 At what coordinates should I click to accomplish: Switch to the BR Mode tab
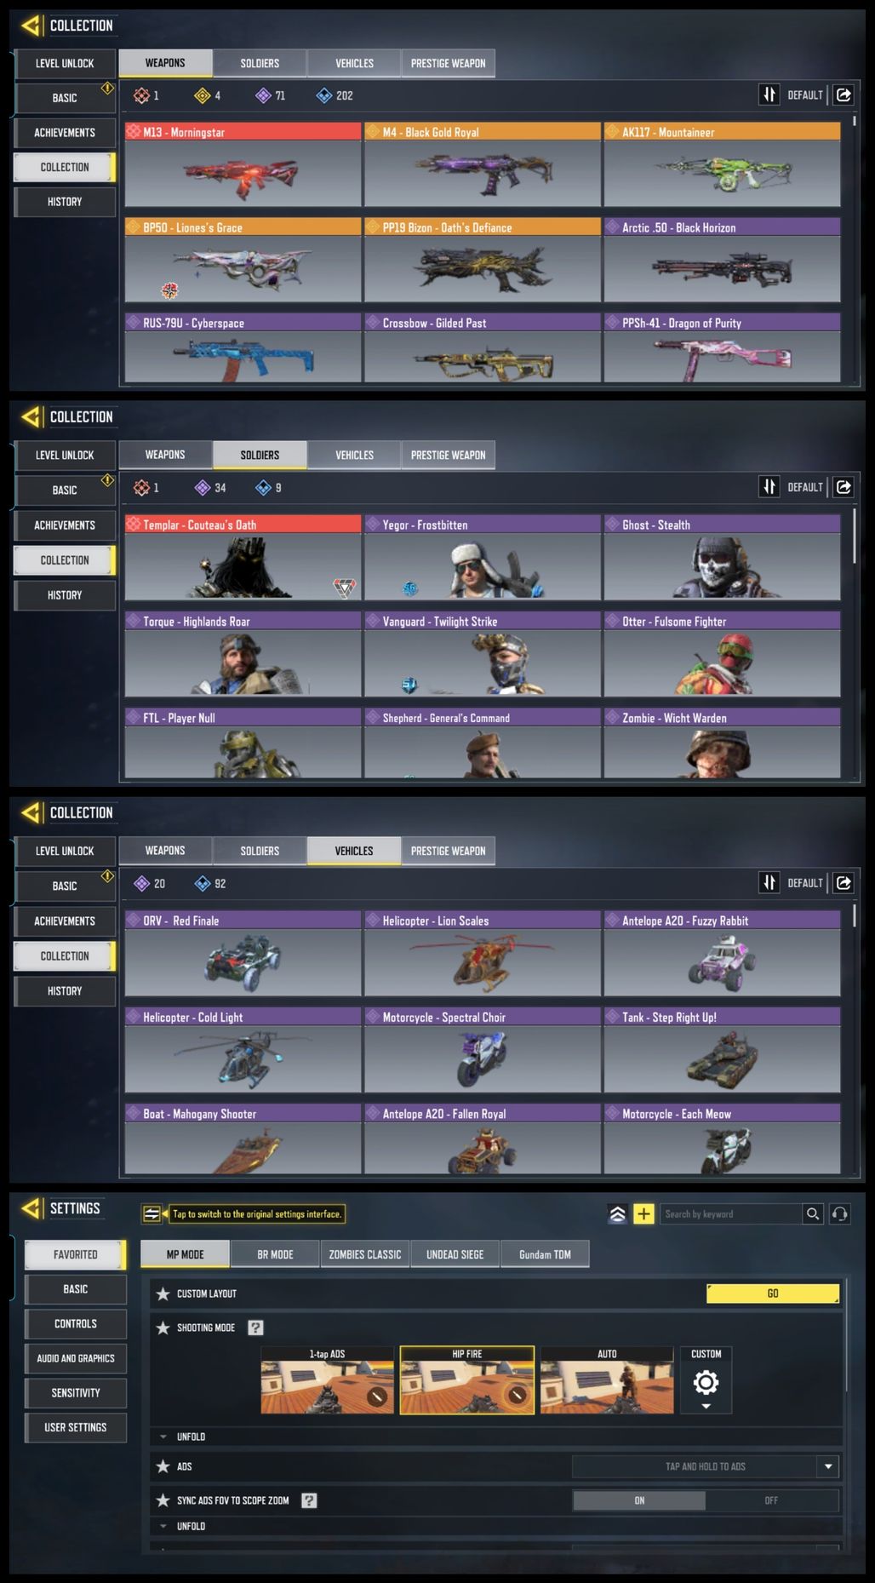(x=275, y=1254)
